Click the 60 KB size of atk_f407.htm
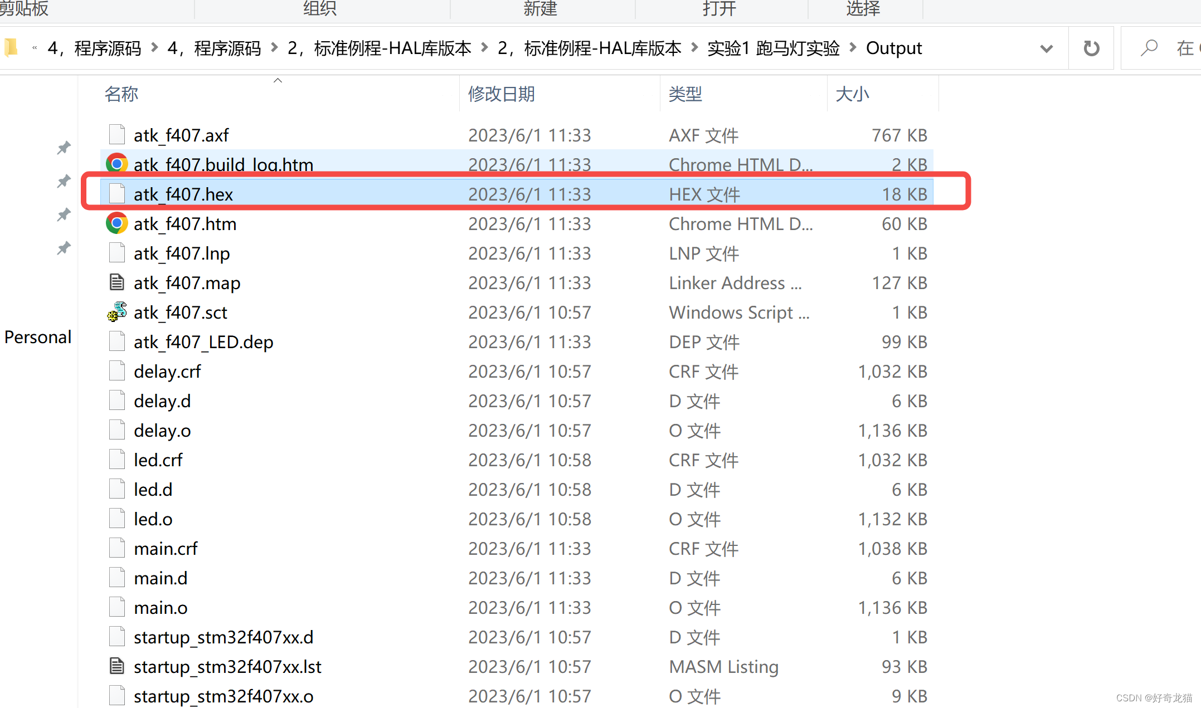Screen dimensions: 1201x708 pyautogui.click(x=905, y=224)
